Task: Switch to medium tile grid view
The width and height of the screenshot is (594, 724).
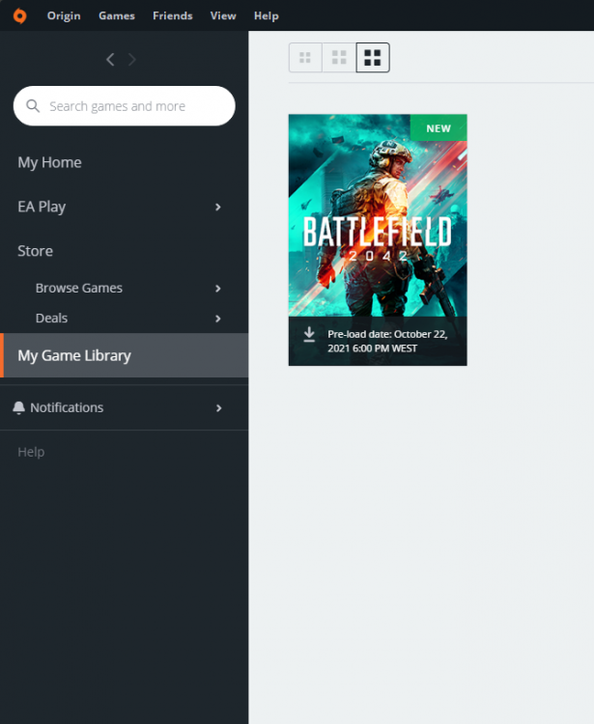Action: tap(339, 58)
